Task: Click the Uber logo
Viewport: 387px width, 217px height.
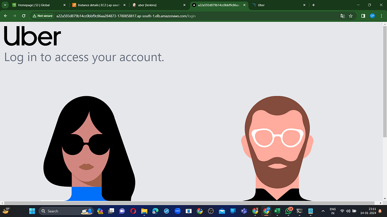Action: click(32, 36)
